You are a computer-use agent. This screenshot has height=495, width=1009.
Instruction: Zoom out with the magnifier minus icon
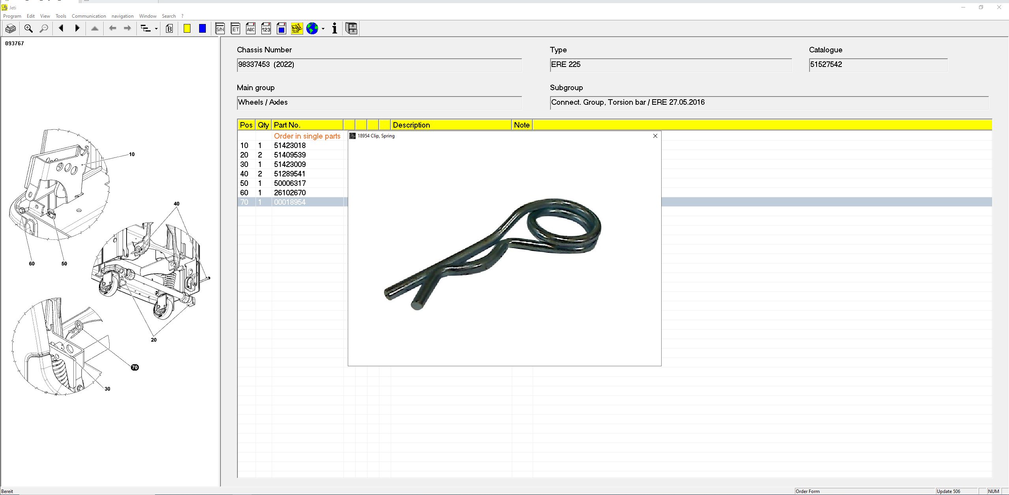point(44,28)
